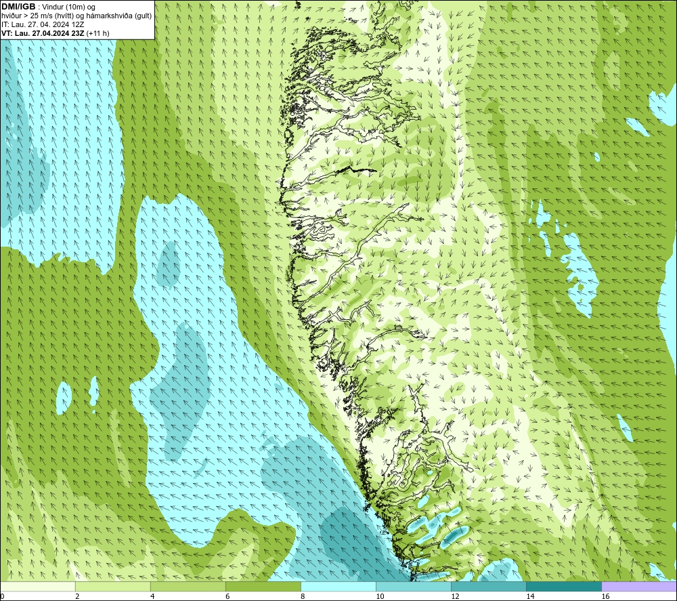Viewport: 677px width, 601px height.
Task: Click the legend scale label '14'
Action: click(x=530, y=597)
